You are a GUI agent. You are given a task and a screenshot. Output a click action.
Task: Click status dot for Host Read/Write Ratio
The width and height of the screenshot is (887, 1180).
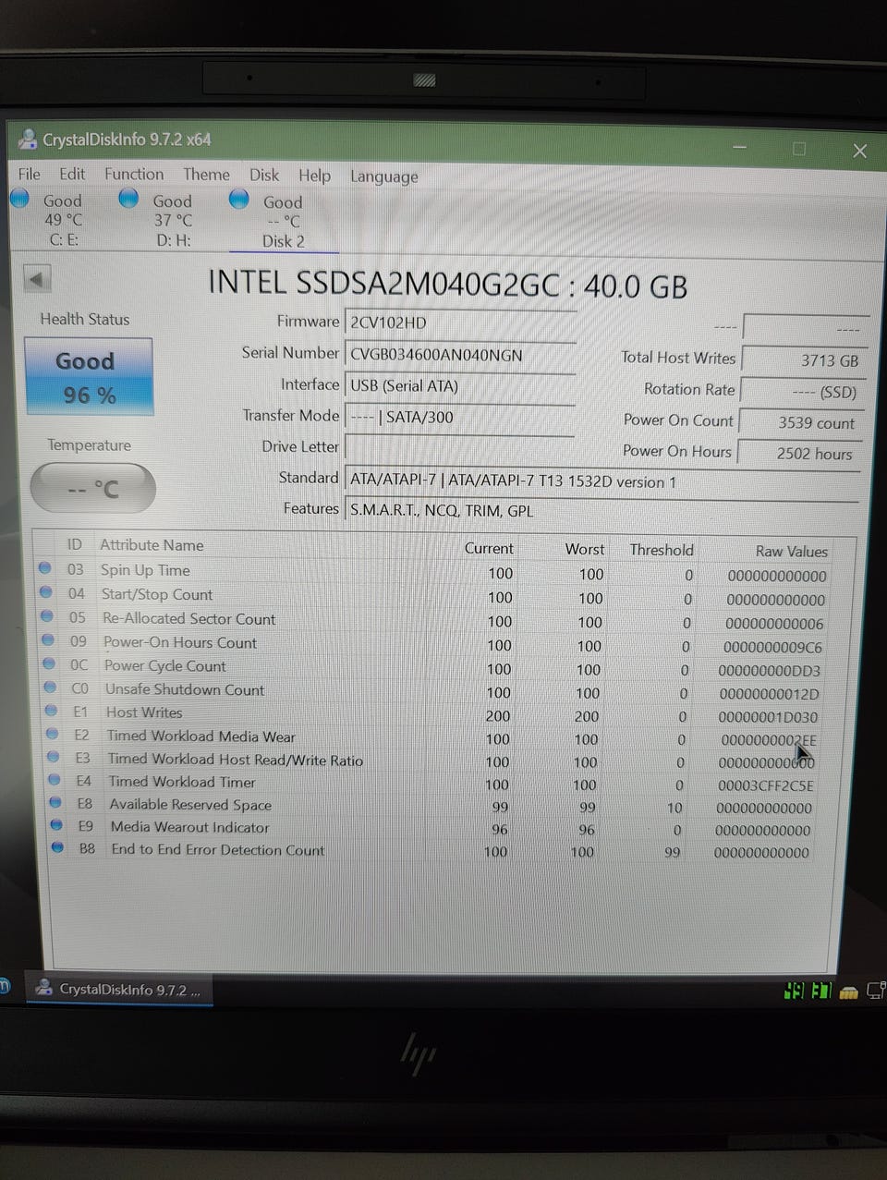pos(53,757)
